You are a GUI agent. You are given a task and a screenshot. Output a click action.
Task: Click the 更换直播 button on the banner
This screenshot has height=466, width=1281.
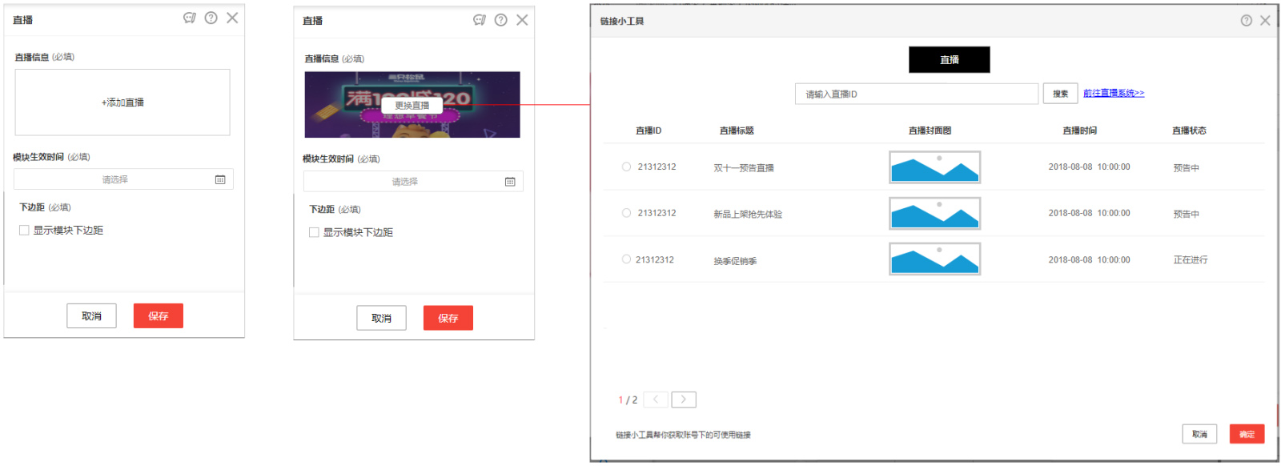[412, 106]
